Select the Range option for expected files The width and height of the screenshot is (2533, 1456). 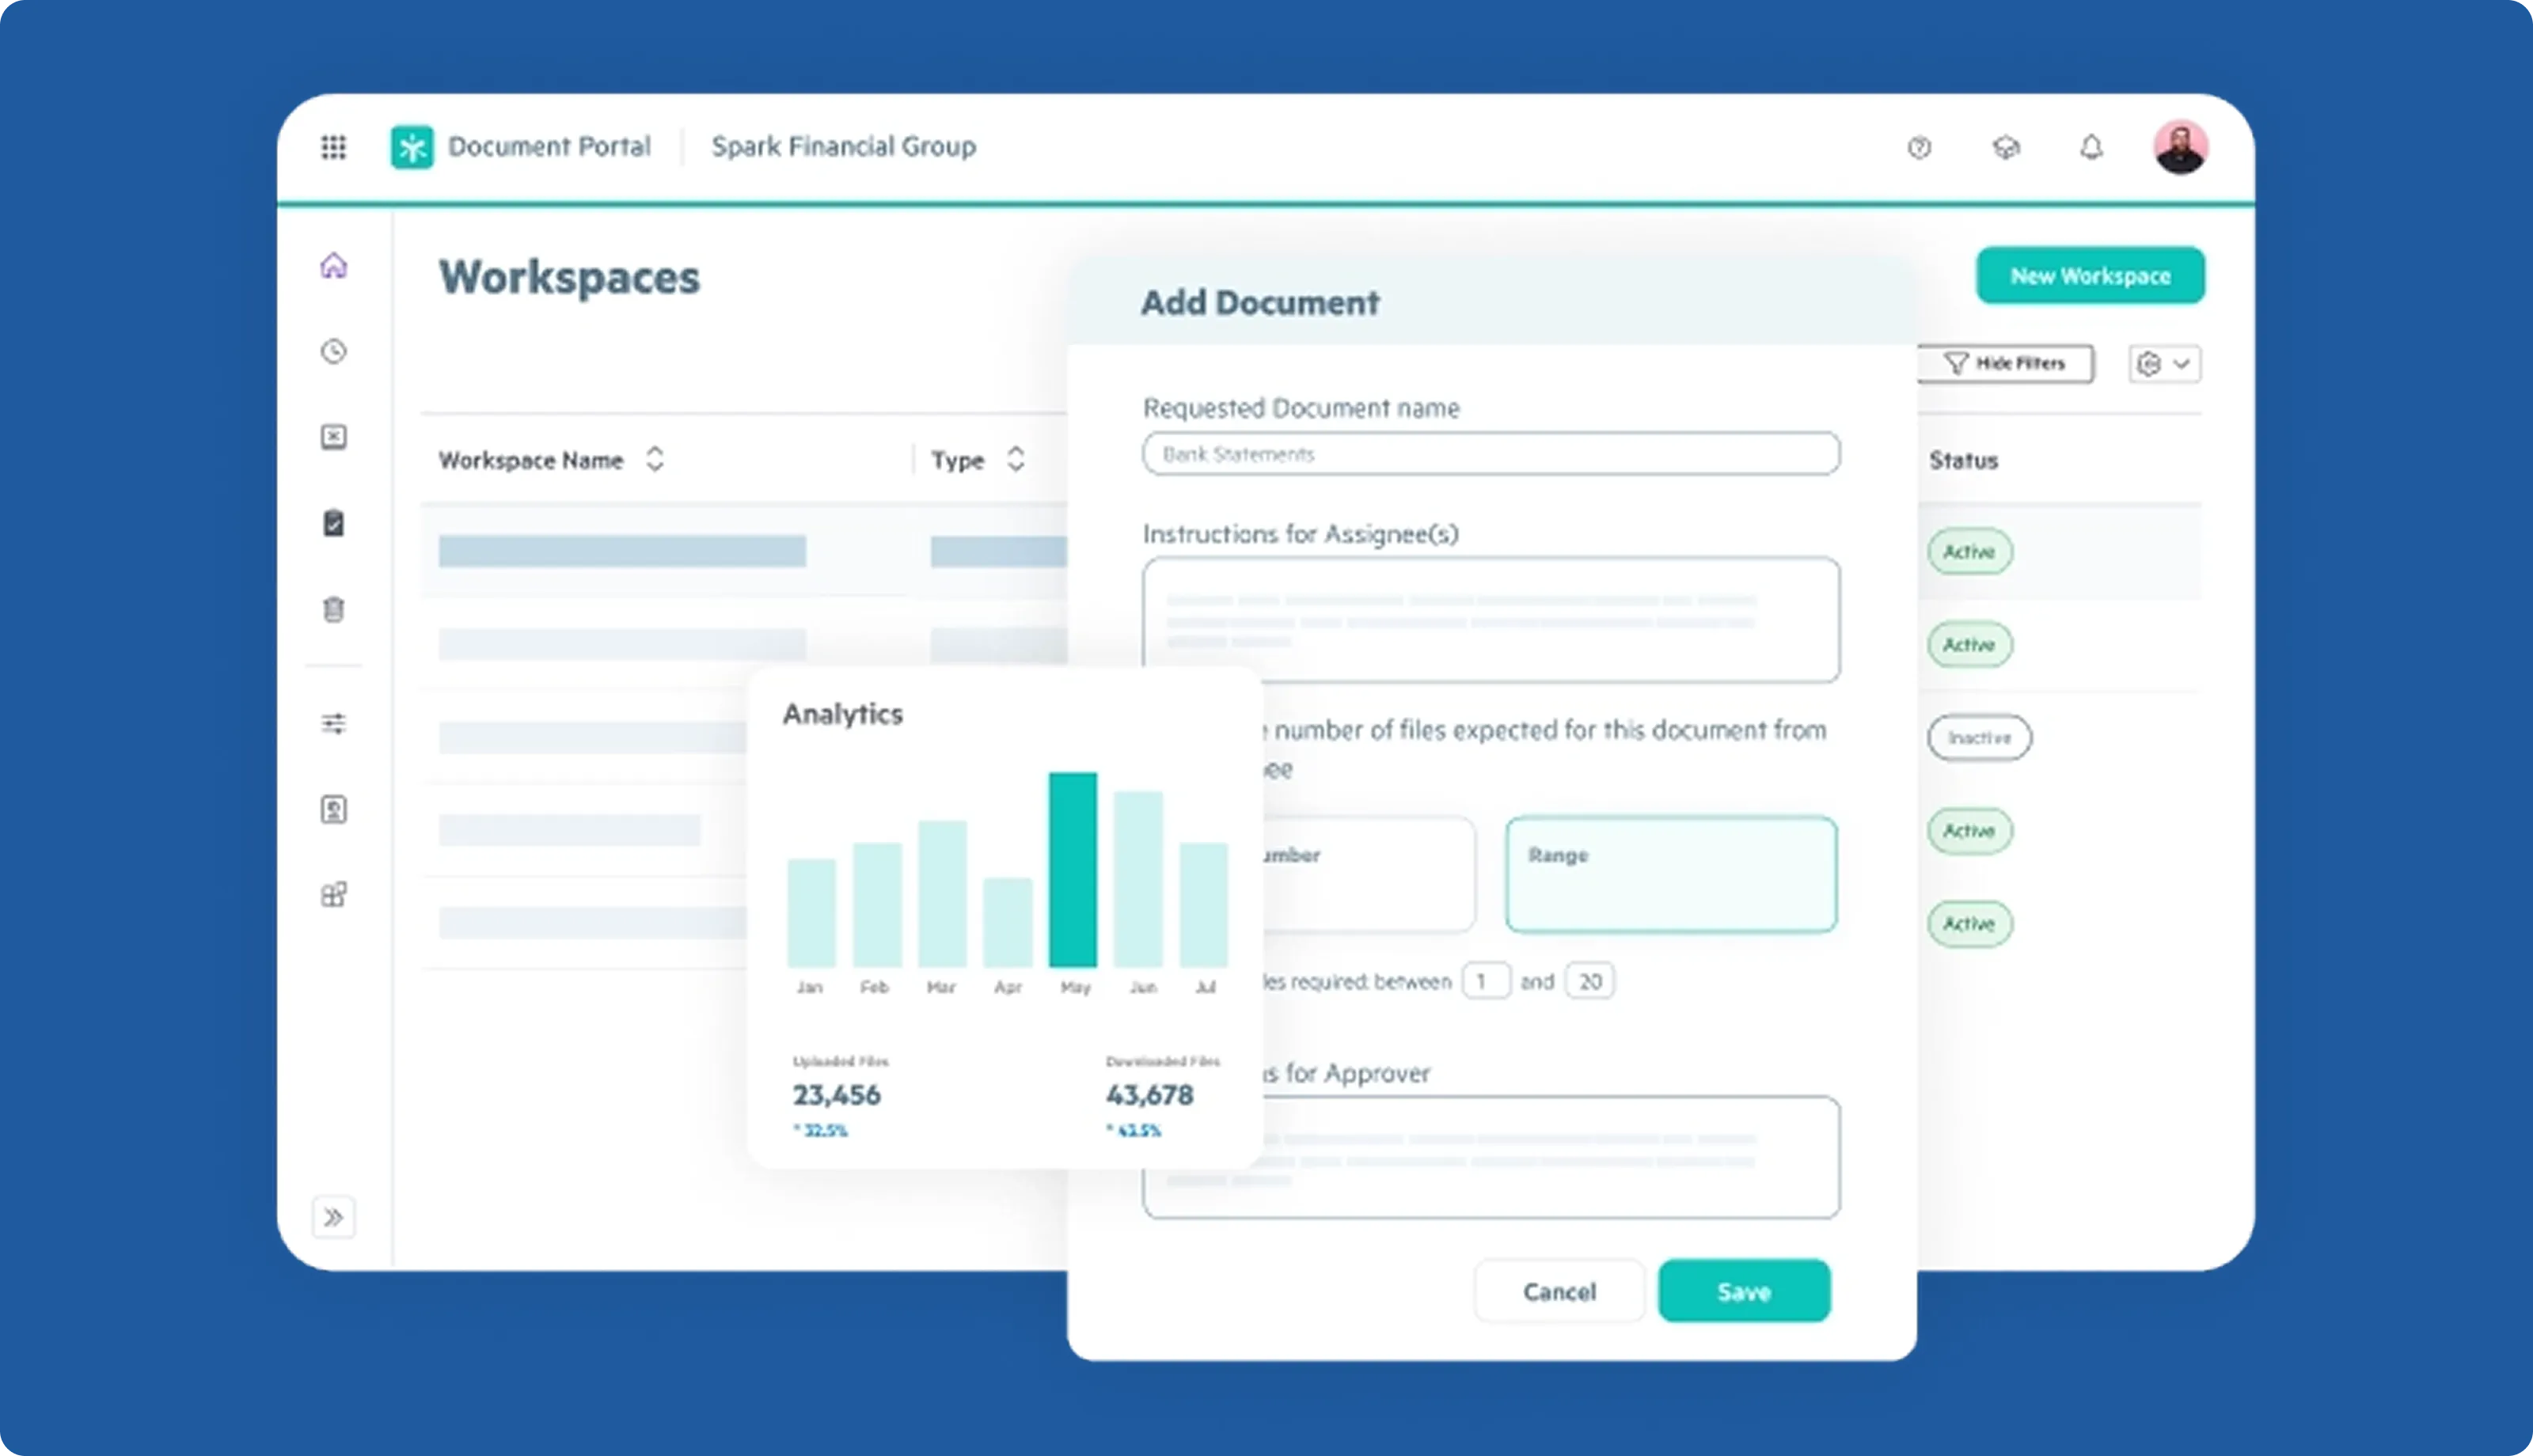click(x=1670, y=873)
